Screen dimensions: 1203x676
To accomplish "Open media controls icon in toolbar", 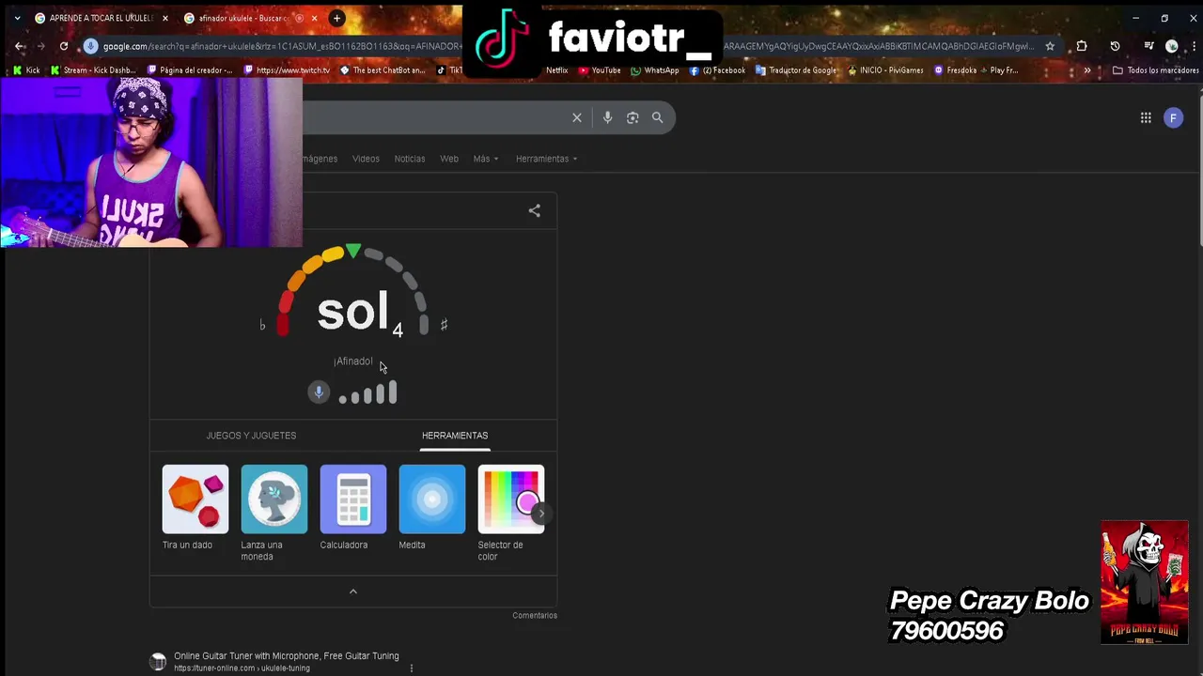I will [1148, 46].
